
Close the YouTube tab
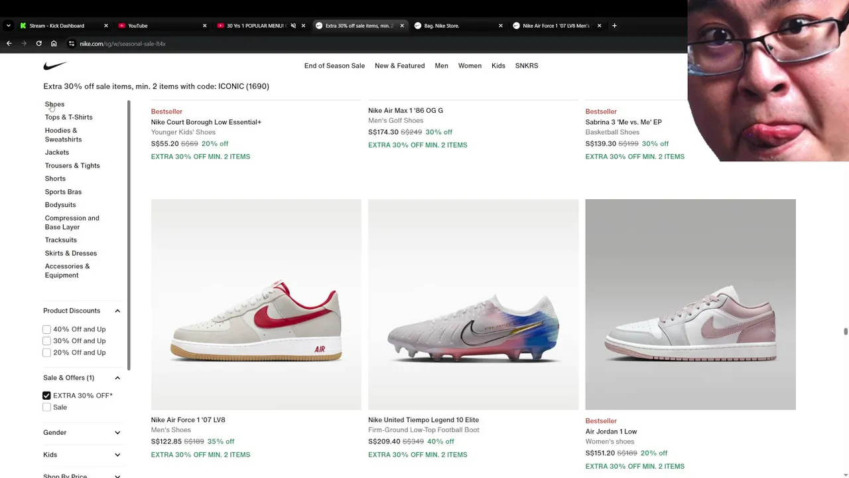point(204,26)
